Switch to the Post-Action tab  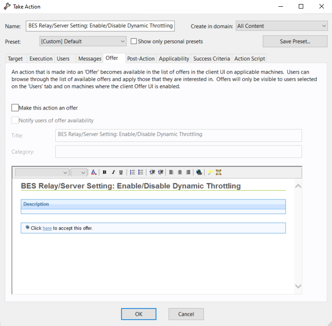click(141, 59)
